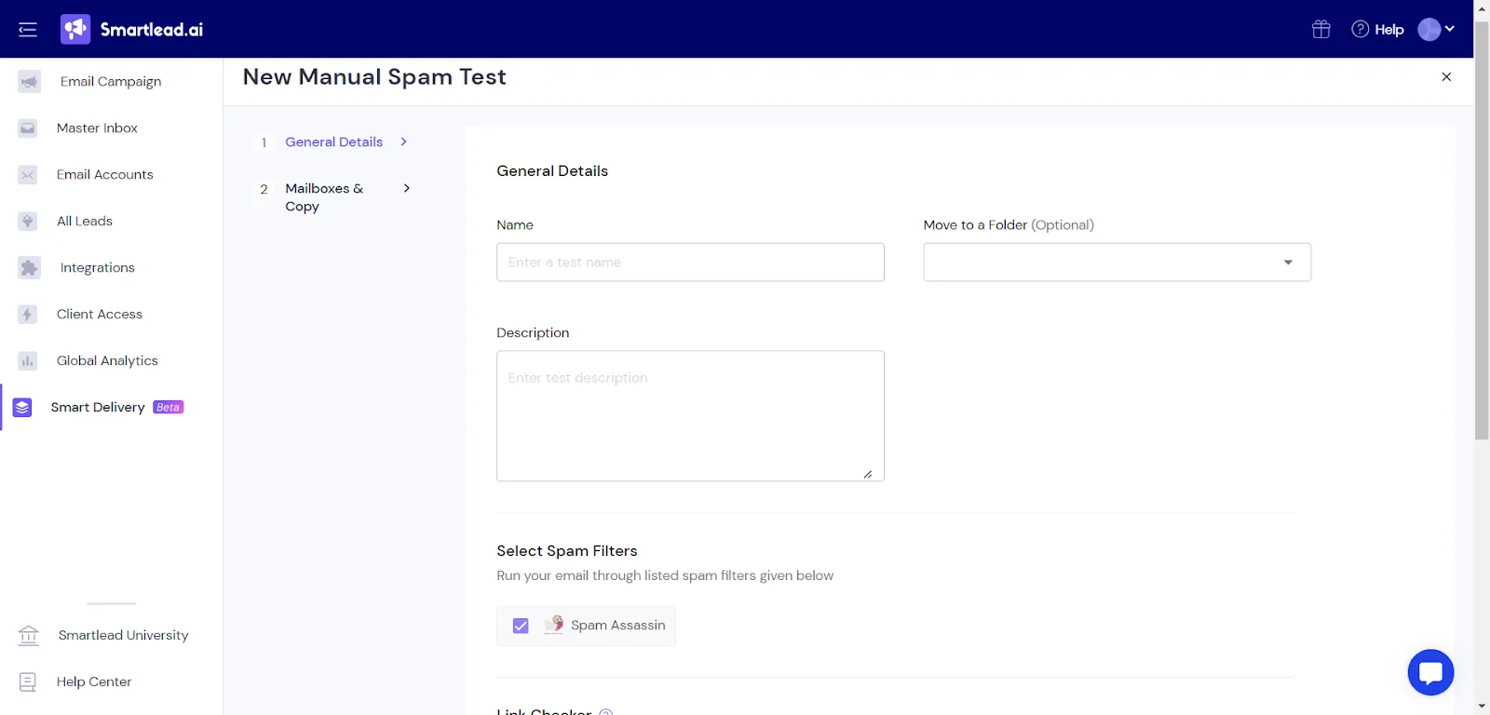Expand the user avatar account menu
The image size is (1490, 715).
pos(1436,30)
